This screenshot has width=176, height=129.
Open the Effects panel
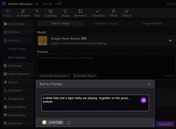[x=127, y=13]
